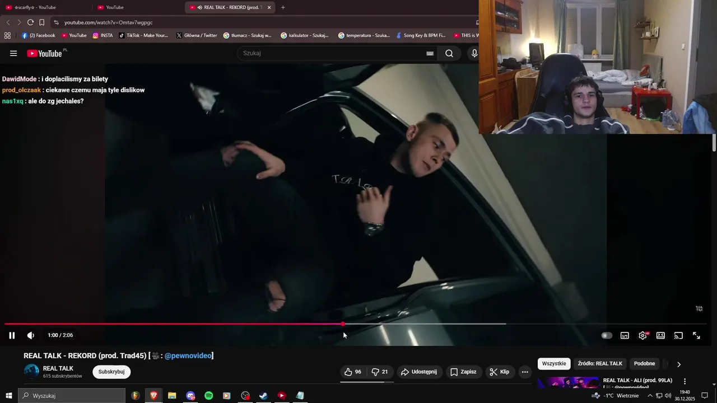Open Brave browser from taskbar

[x=153, y=396]
